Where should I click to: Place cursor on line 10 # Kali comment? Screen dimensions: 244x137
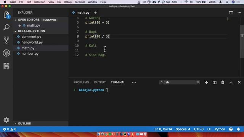coord(91,46)
